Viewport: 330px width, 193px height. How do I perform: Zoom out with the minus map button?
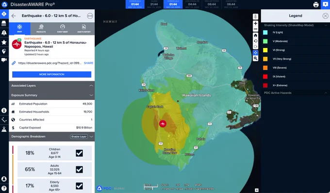click(x=255, y=29)
